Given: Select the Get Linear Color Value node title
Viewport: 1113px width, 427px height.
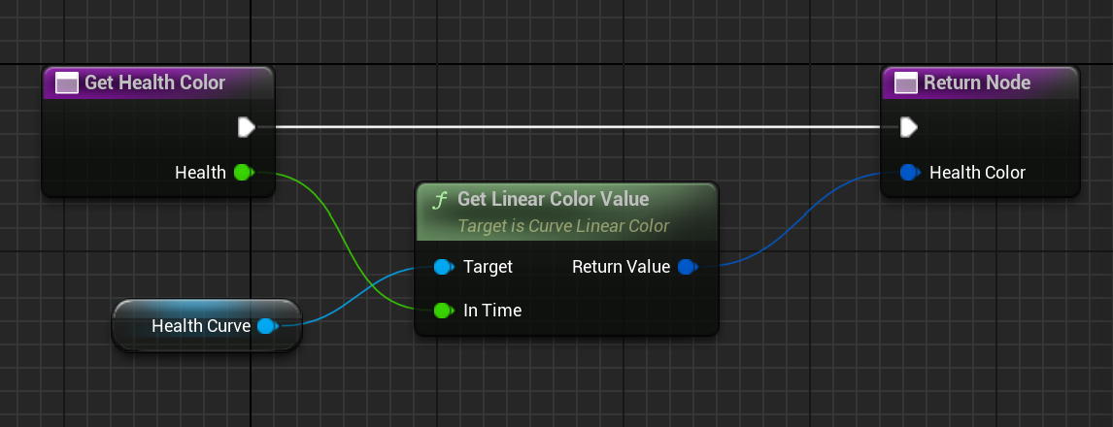Looking at the screenshot, I should (x=553, y=200).
